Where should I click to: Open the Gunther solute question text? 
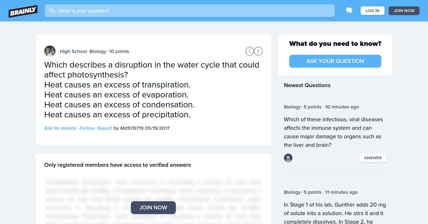335,213
